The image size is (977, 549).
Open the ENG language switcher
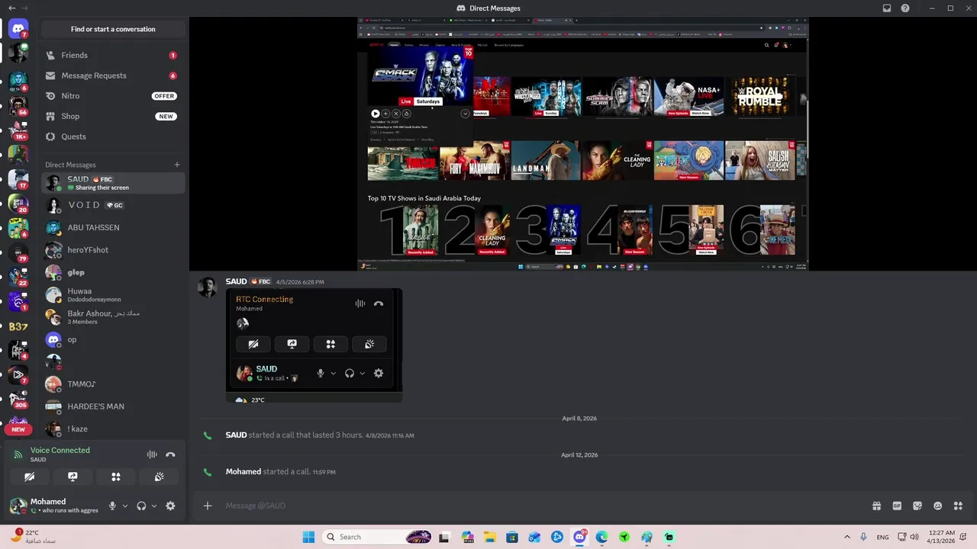[x=882, y=537]
